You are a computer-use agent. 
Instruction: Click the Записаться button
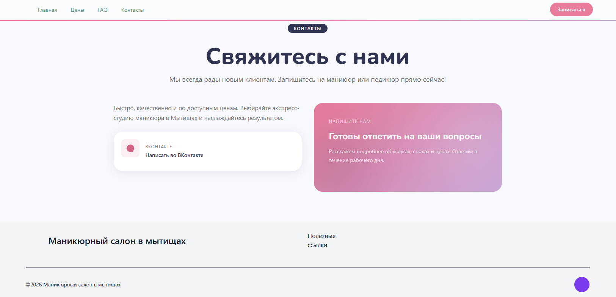(571, 9)
